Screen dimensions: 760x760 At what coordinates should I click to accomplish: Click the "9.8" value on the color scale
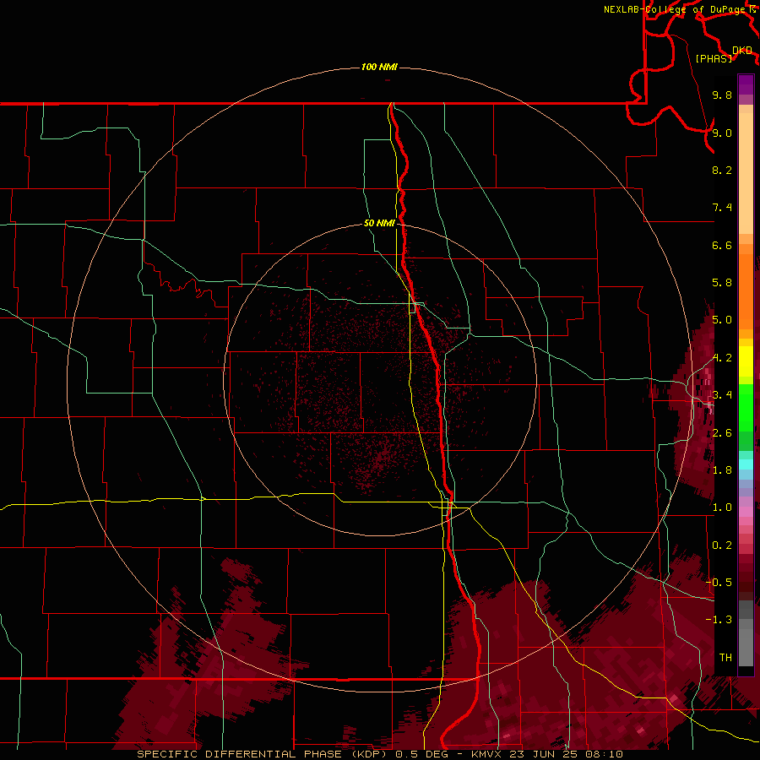pos(722,95)
